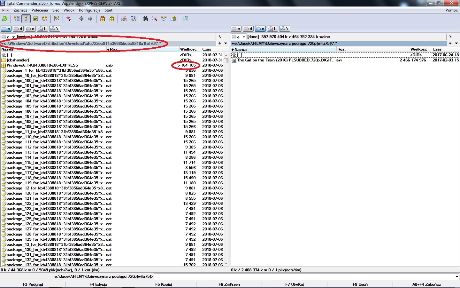Click the copy file names icon

point(173,19)
